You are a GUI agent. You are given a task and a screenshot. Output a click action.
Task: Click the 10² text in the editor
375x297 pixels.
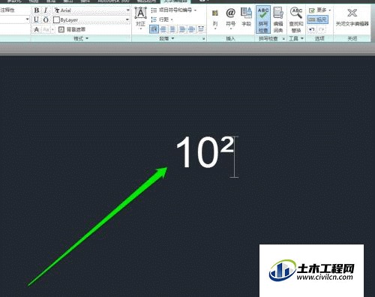pyautogui.click(x=205, y=152)
